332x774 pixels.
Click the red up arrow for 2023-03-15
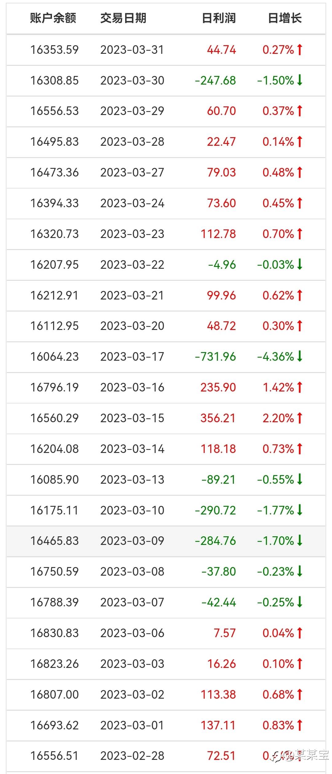300,418
